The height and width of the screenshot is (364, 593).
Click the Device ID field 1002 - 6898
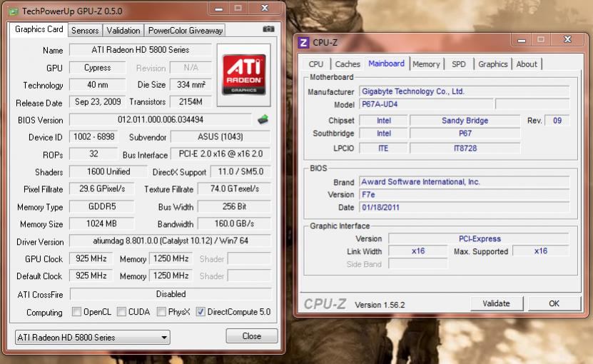tap(93, 137)
